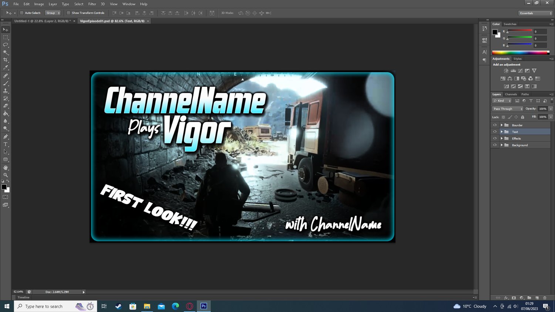Create a new group from Layers panel bottom
The width and height of the screenshot is (555, 312).
coord(529,298)
